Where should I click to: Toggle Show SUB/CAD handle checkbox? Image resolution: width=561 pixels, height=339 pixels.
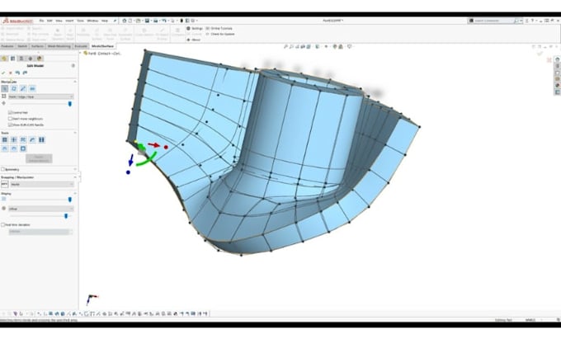pos(10,125)
